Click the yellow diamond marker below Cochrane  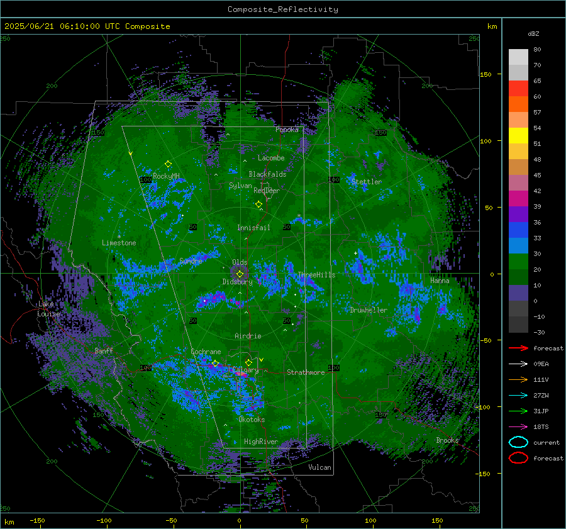[216, 364]
